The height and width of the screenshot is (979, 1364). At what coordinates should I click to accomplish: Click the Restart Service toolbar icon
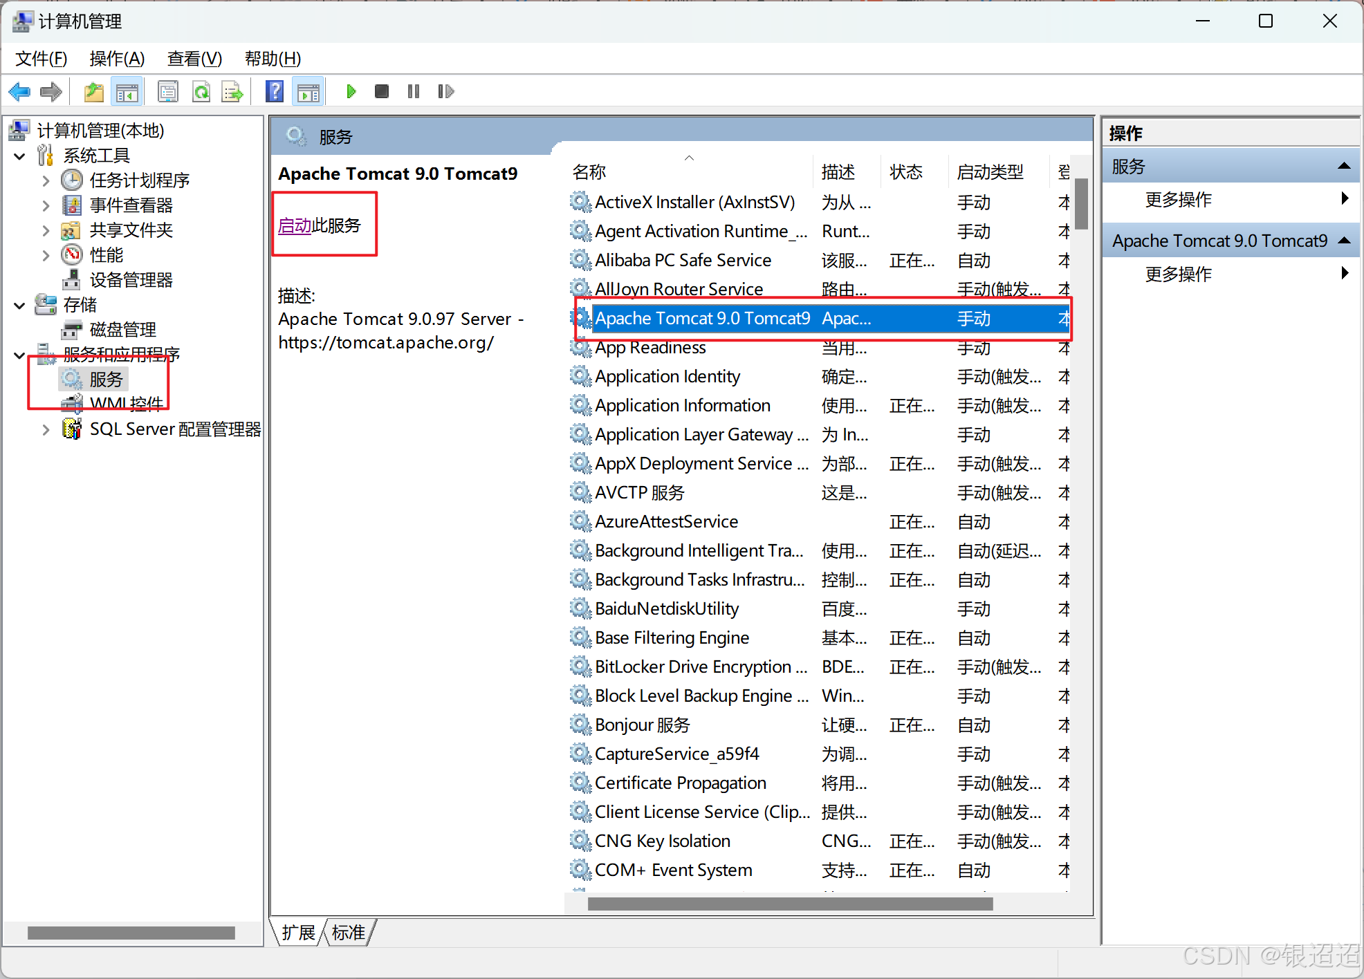point(445,91)
